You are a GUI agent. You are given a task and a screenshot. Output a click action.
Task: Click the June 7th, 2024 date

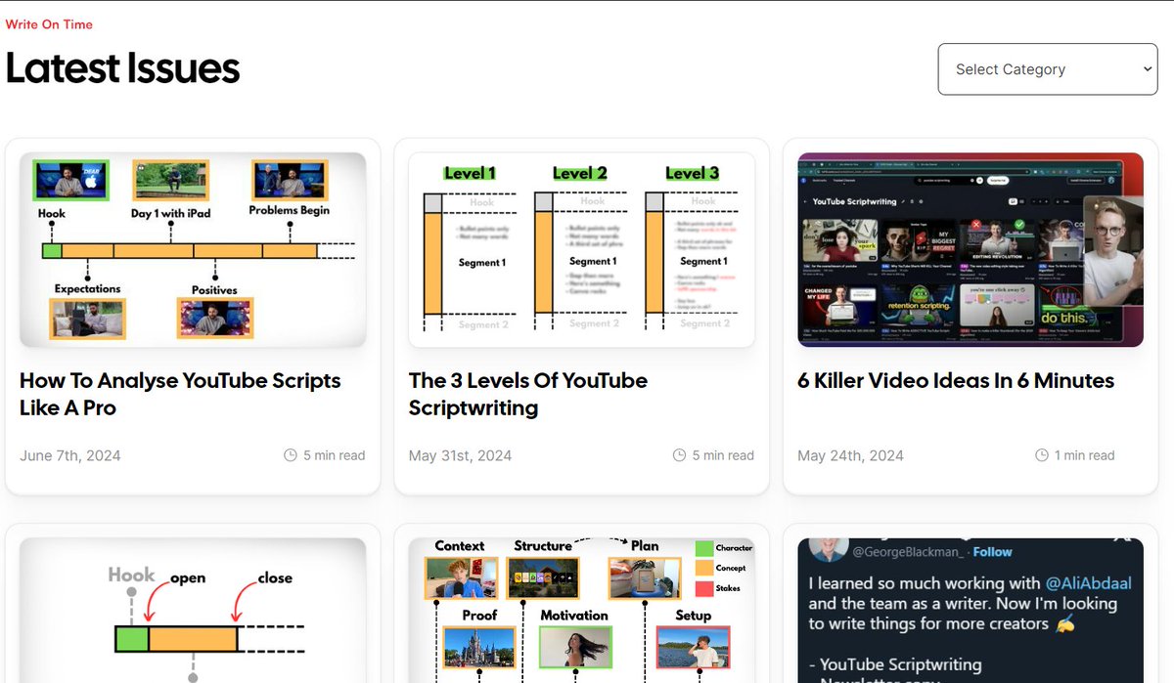tap(70, 455)
